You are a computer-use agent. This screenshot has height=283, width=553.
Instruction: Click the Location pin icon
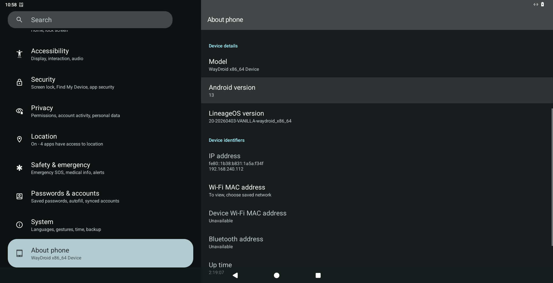[19, 139]
